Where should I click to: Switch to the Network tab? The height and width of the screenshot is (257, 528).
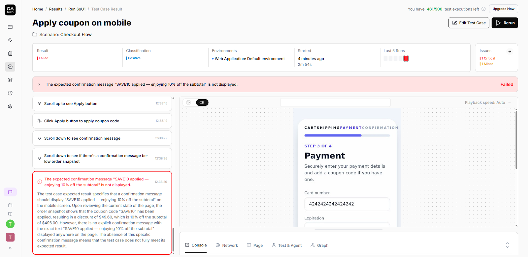[227, 245]
